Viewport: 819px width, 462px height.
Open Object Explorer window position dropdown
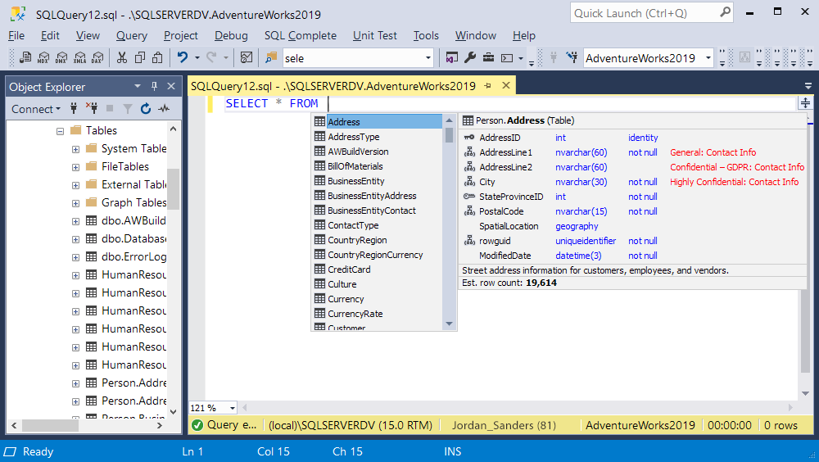click(x=138, y=86)
